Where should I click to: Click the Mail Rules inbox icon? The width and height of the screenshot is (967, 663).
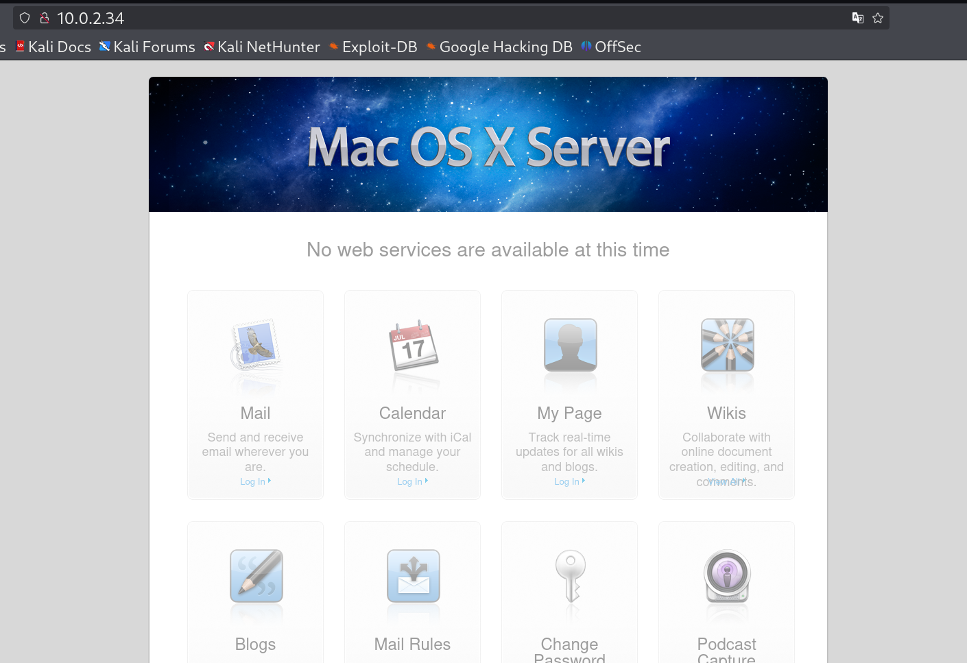[414, 575]
